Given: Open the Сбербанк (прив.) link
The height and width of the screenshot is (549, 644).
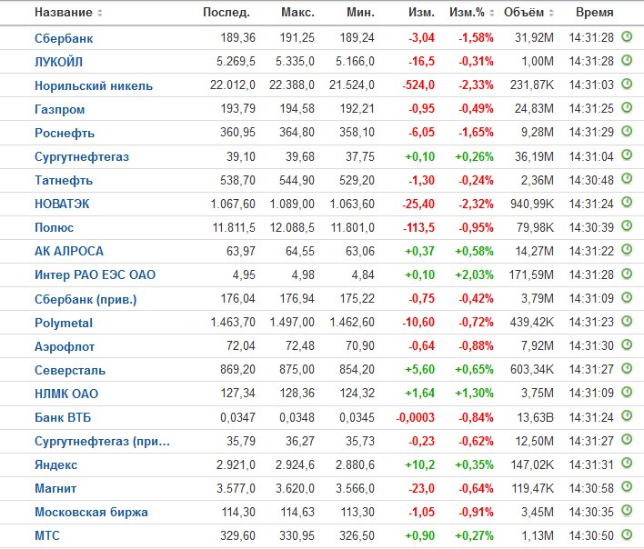Looking at the screenshot, I should coord(86,300).
